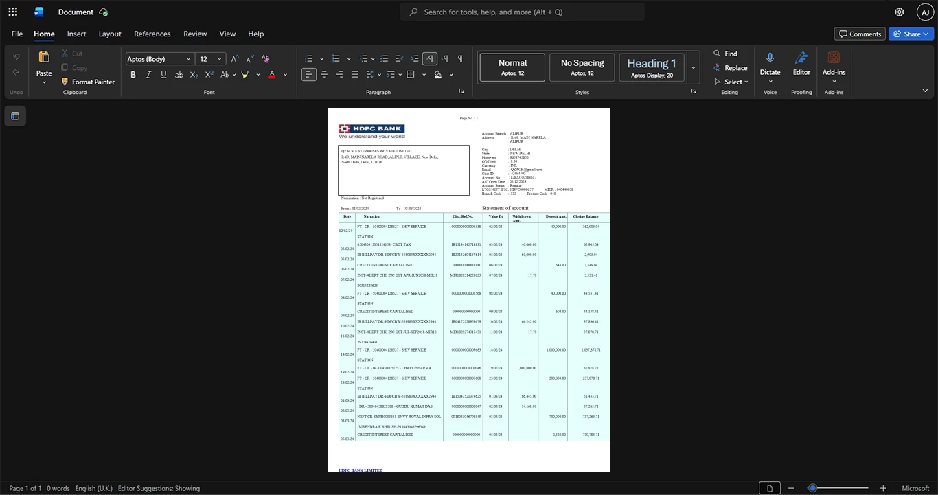
Task: Expand the styles gallery
Action: pyautogui.click(x=694, y=67)
